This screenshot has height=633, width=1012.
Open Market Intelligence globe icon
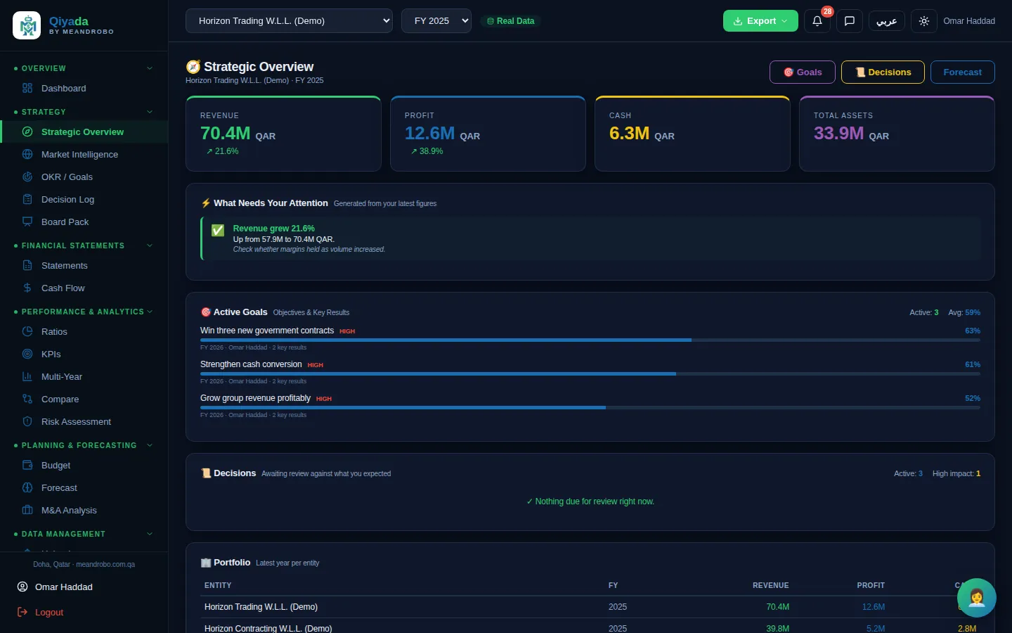point(27,154)
